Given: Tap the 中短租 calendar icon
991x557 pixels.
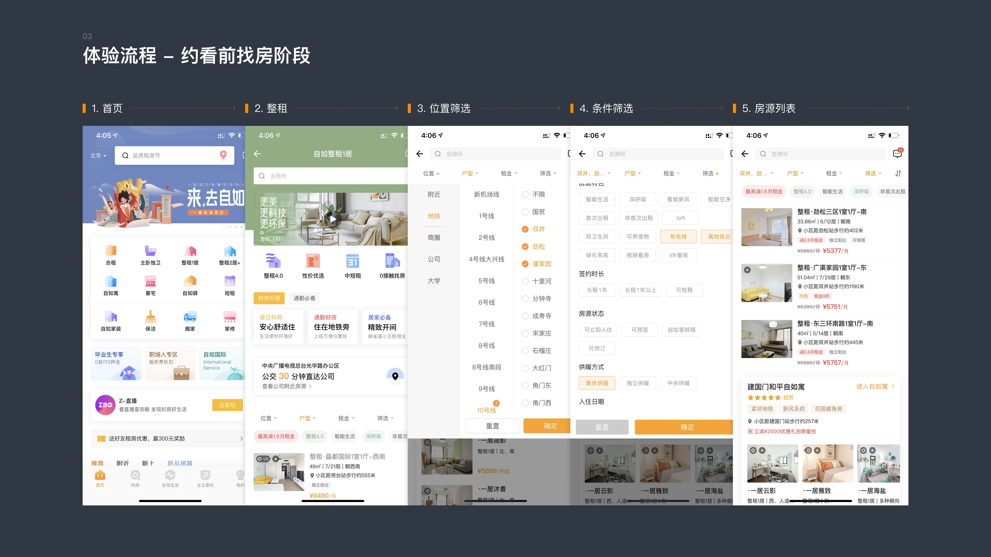Looking at the screenshot, I should click(x=352, y=261).
